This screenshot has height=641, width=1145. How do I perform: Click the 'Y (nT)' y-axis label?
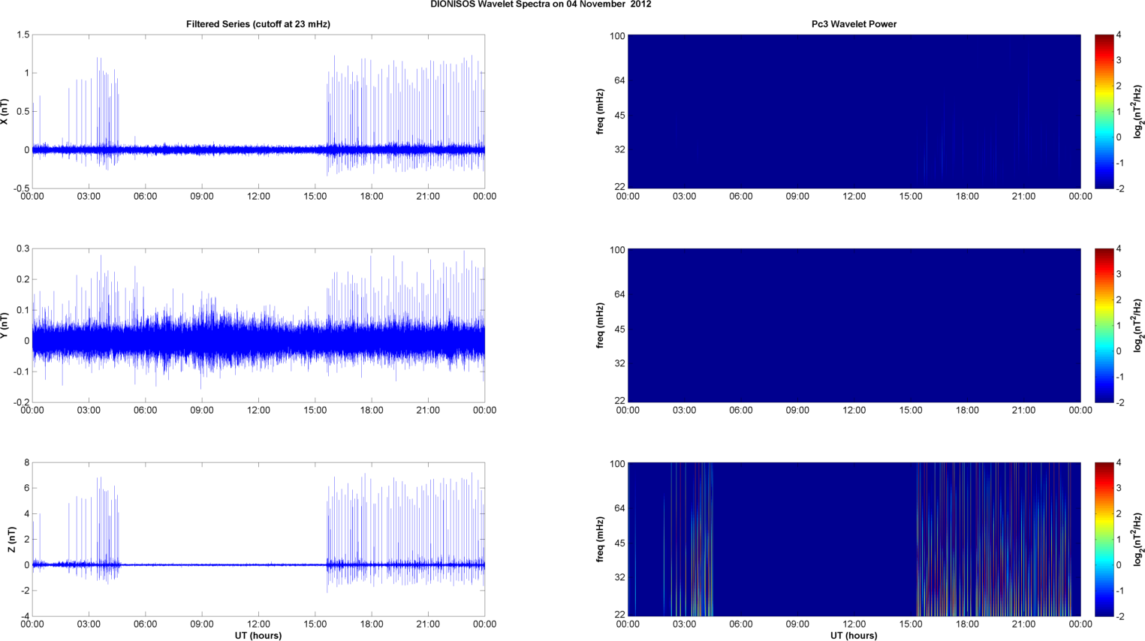[5, 325]
